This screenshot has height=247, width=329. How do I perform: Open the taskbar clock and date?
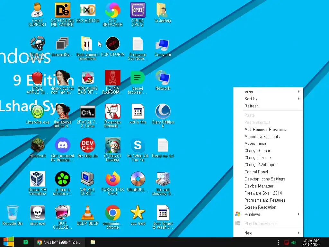[x=312, y=242]
